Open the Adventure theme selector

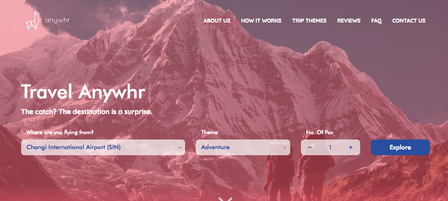pos(243,147)
